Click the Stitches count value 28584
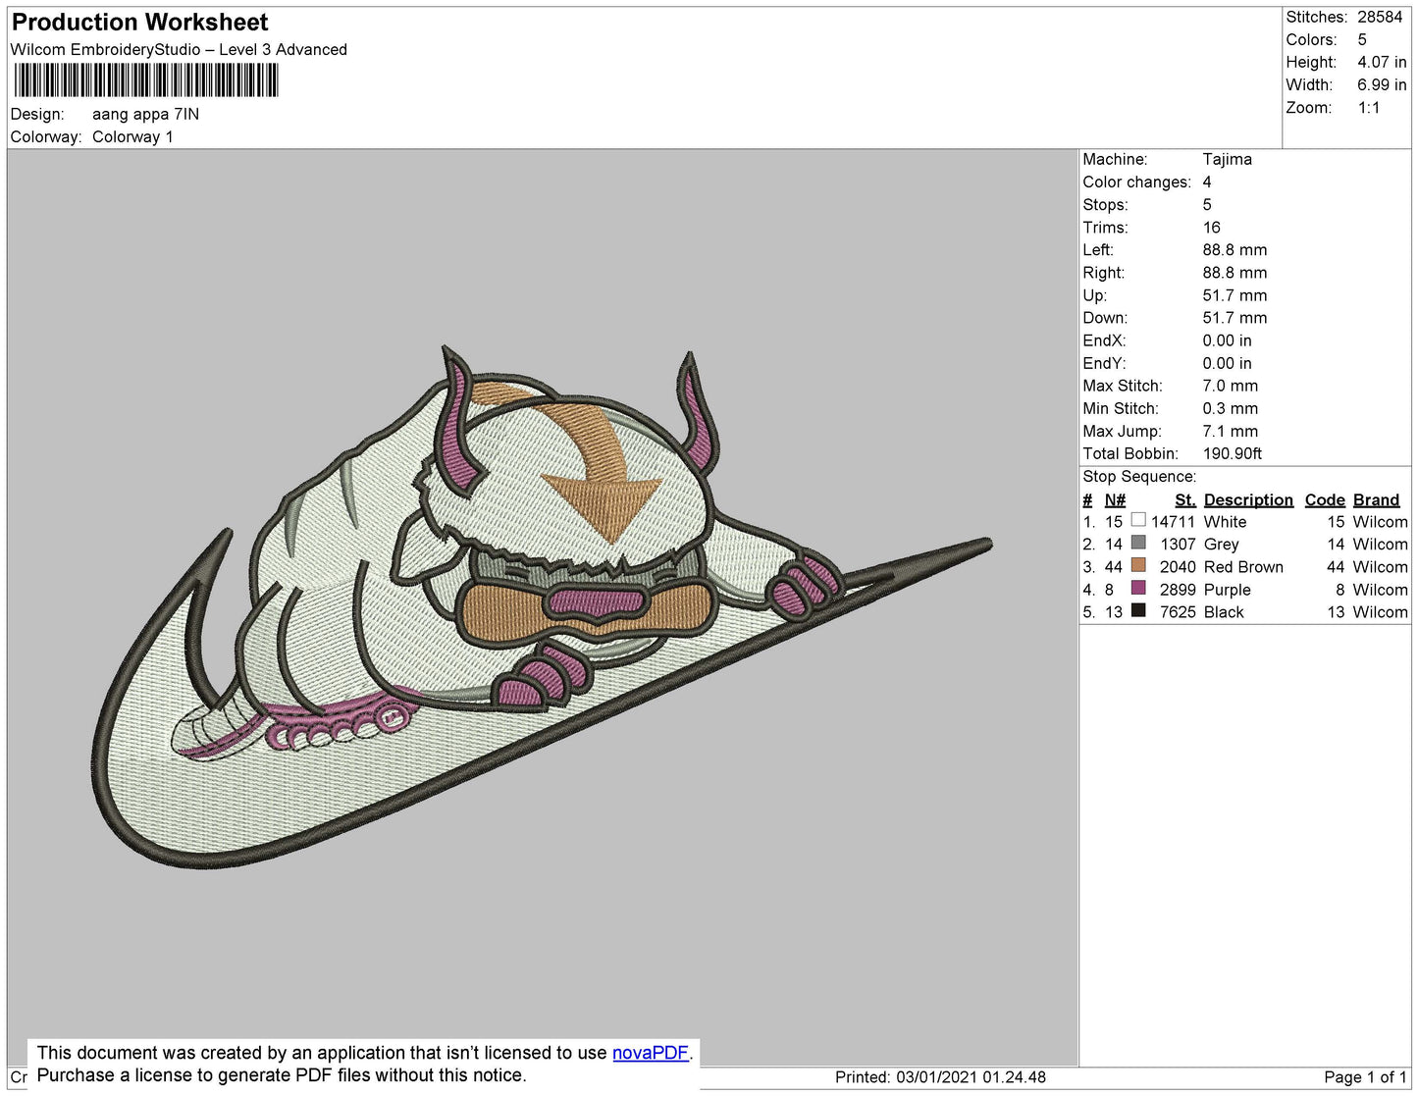Screen dimensions: 1418x1096 1380,17
